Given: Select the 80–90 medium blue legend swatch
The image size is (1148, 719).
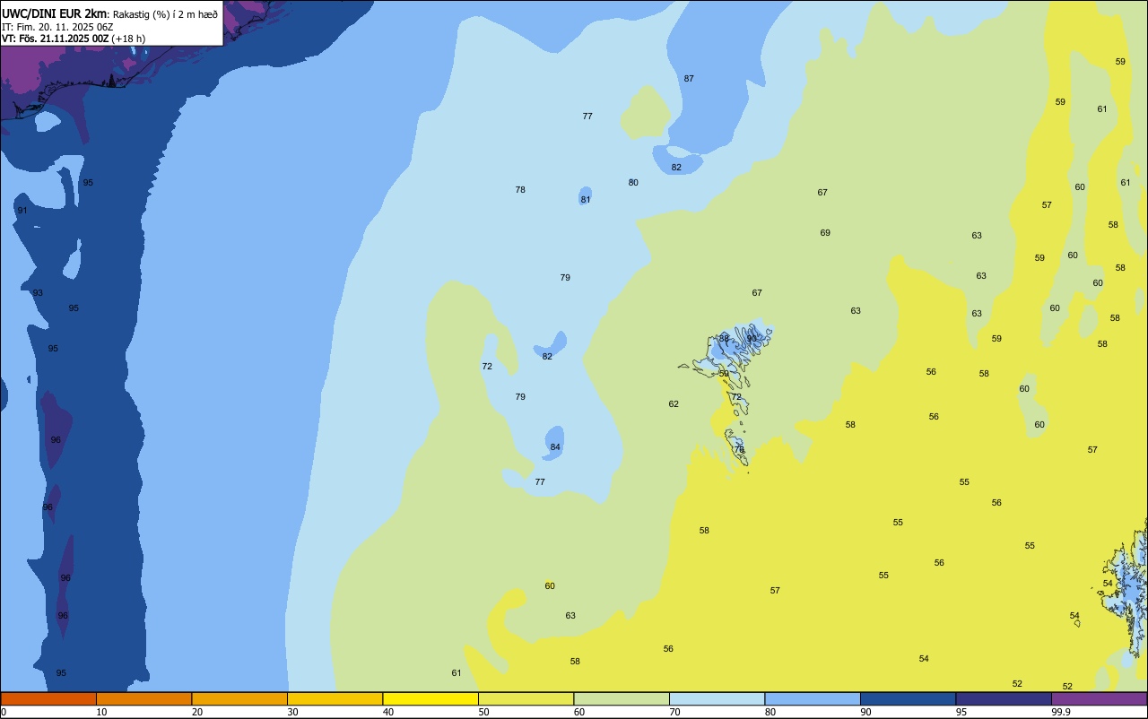Looking at the screenshot, I should 813,698.
